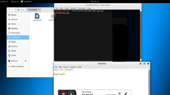Go forward in file manager

(13, 10)
